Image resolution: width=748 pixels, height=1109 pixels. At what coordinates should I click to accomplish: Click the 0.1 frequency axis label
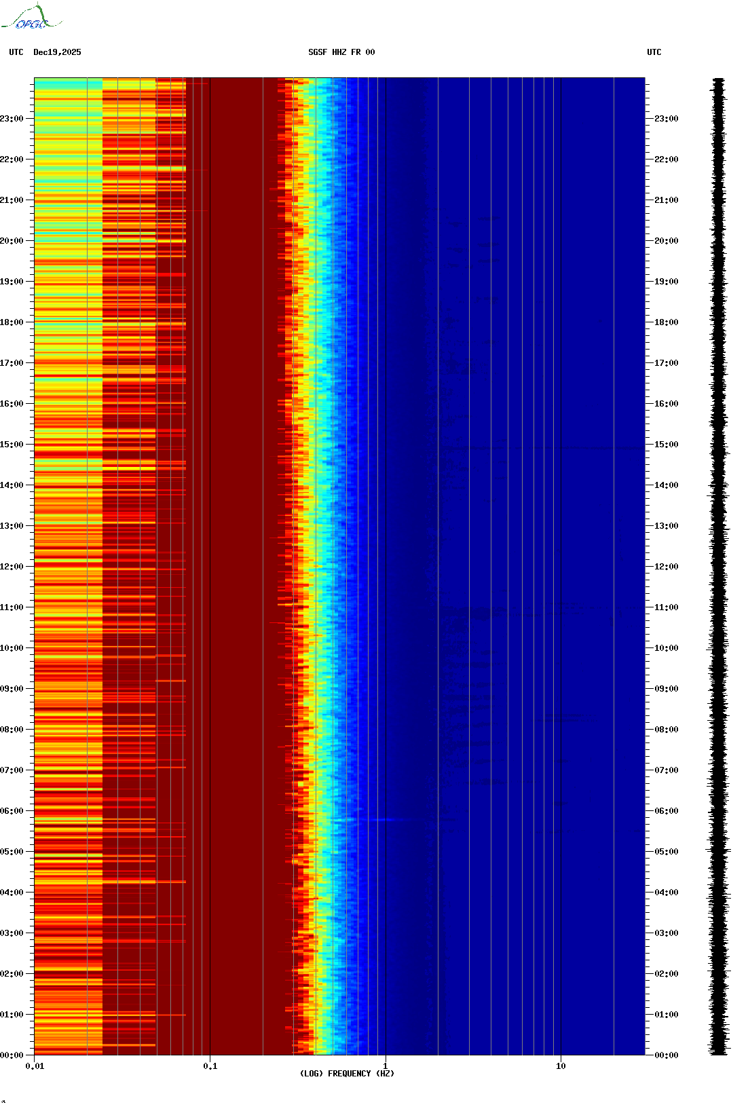pos(210,1066)
